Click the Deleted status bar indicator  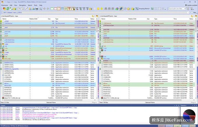[x=169, y=126]
